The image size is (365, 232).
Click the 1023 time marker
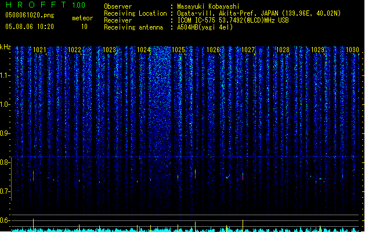(109, 50)
